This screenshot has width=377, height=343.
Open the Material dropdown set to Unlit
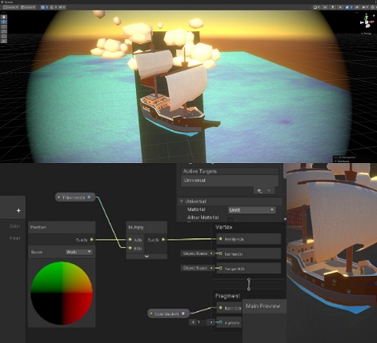point(251,209)
